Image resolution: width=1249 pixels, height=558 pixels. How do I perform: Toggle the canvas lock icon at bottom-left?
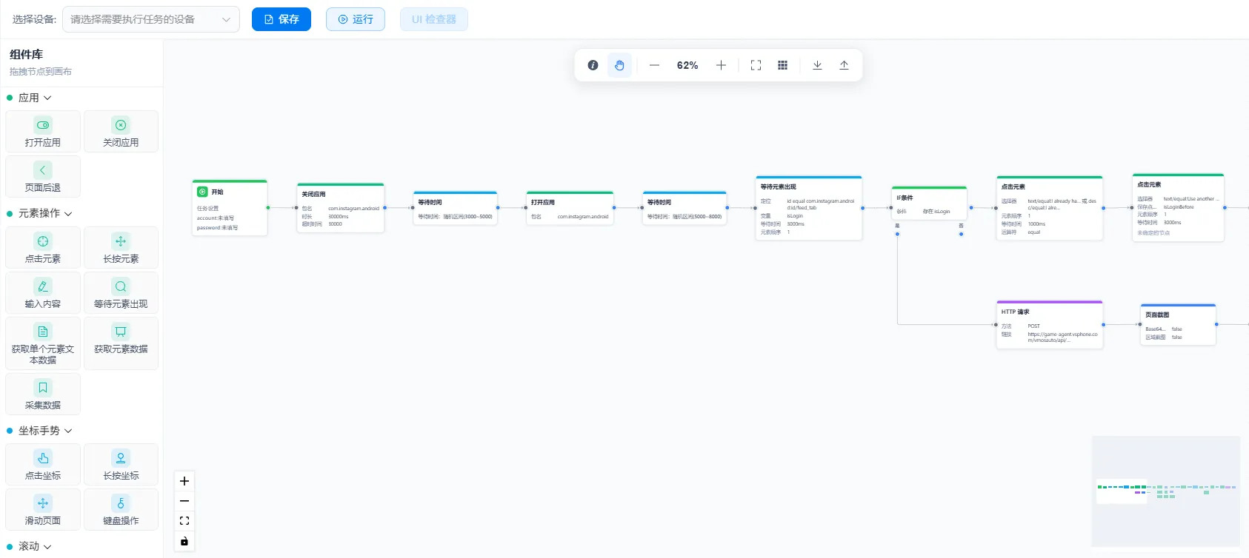184,541
